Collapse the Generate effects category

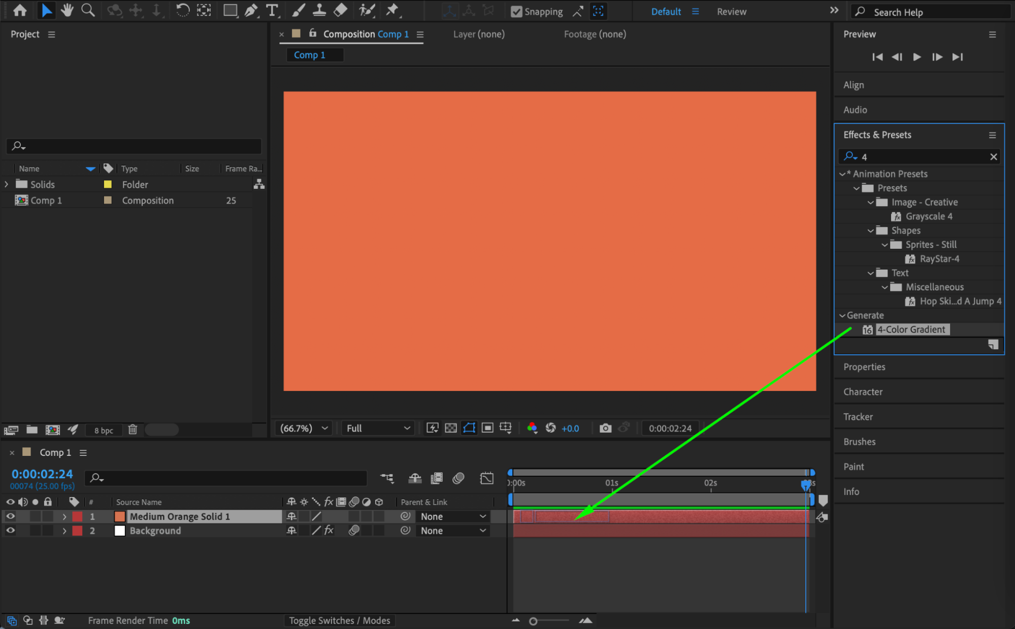pos(842,315)
